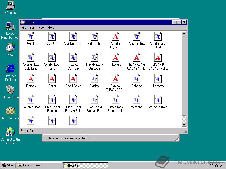Minimize the Fonts window
Image resolution: width=226 pixels, height=169 pixels.
(x=174, y=22)
